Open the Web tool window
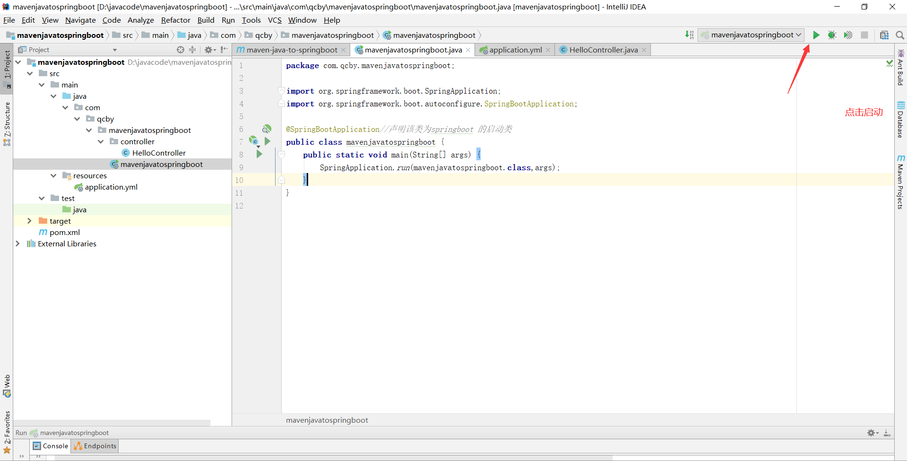 (x=7, y=386)
